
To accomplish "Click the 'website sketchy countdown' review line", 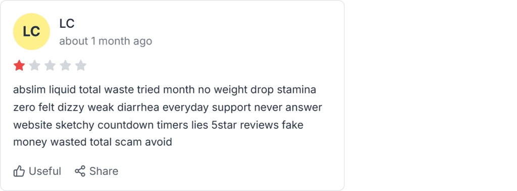I will pyautogui.click(x=158, y=125).
